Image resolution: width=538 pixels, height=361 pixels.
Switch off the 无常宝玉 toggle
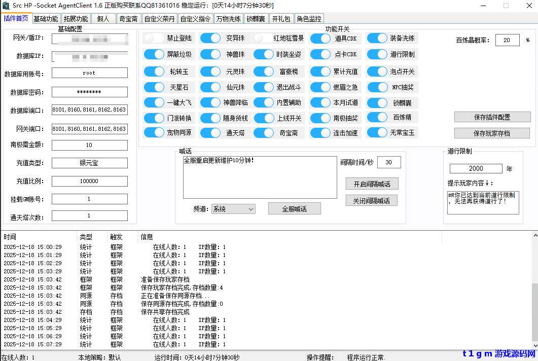click(377, 133)
